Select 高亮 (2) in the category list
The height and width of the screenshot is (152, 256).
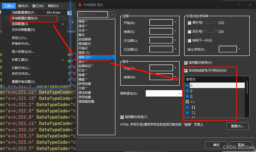(x=96, y=57)
